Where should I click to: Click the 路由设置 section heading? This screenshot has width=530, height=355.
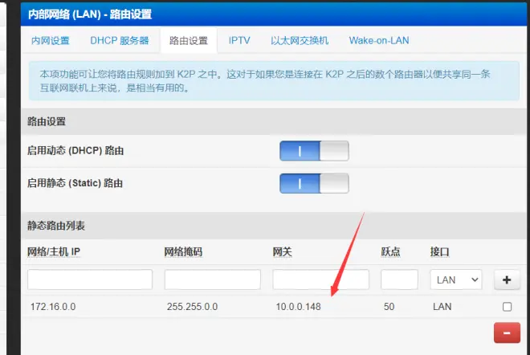pyautogui.click(x=47, y=121)
